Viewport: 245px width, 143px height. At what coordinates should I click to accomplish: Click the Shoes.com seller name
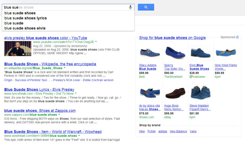(147, 117)
